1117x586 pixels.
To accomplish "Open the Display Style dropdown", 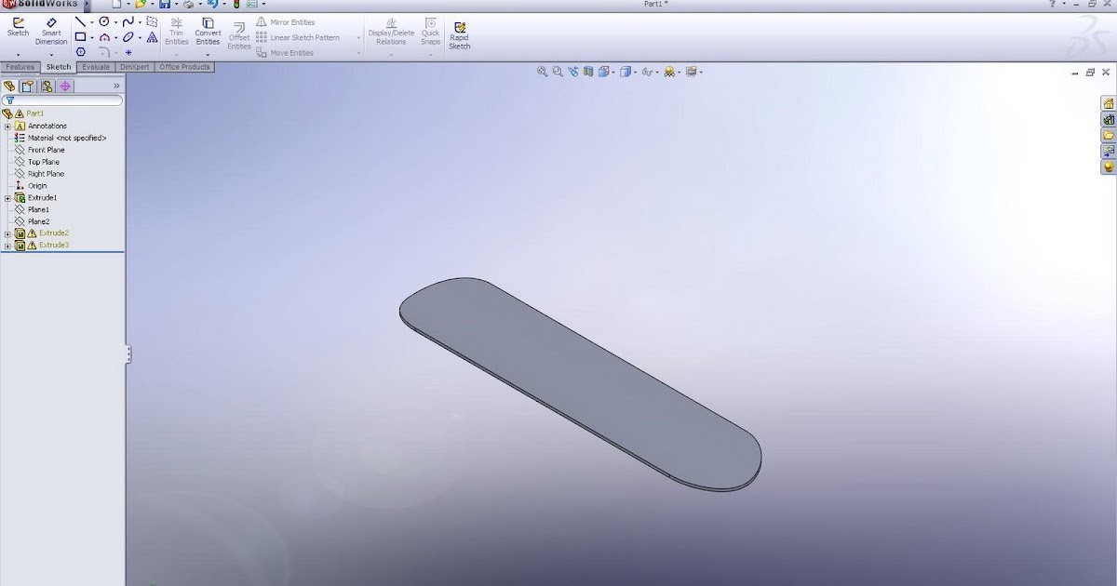I will (x=636, y=71).
